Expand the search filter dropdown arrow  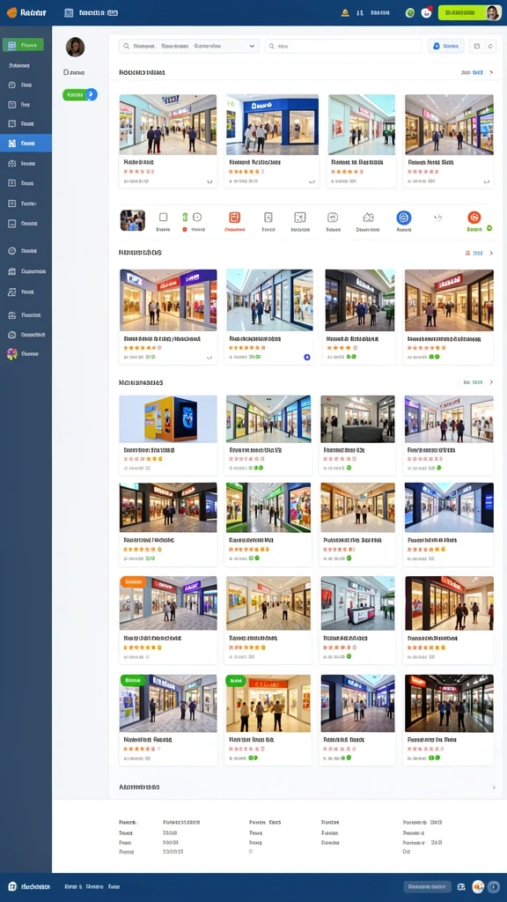point(252,46)
